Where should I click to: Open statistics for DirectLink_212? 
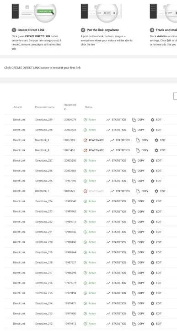116,324
